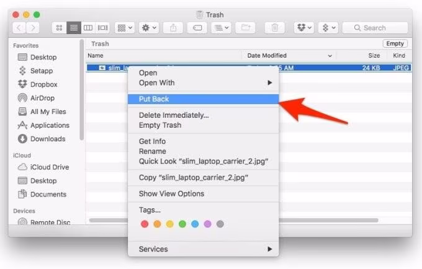The width and height of the screenshot is (422, 269).
Task: Sort by Size column header
Action: (374, 56)
